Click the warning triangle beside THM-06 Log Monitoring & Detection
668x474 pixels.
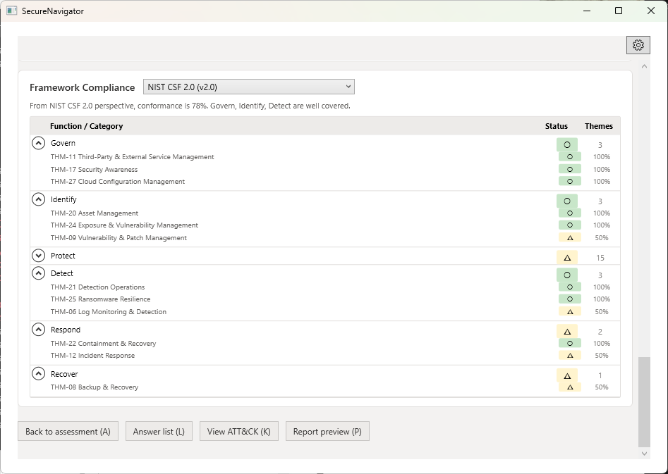pyautogui.click(x=569, y=311)
